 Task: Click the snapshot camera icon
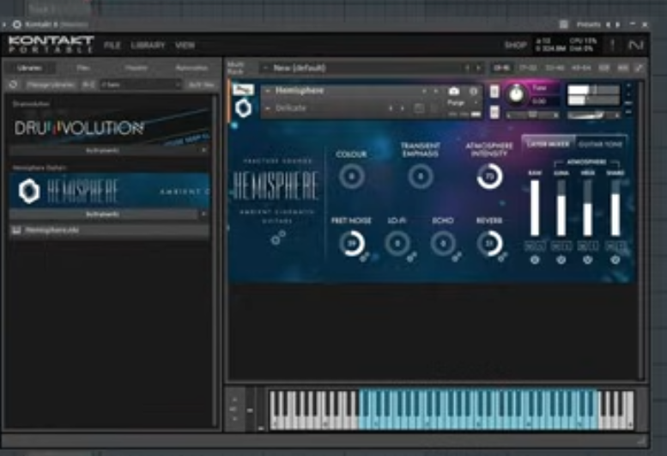click(x=454, y=91)
